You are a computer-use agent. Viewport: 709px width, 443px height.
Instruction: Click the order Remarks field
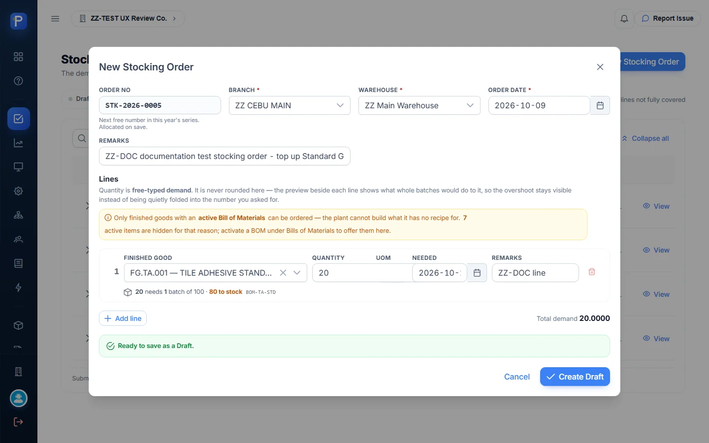click(225, 156)
